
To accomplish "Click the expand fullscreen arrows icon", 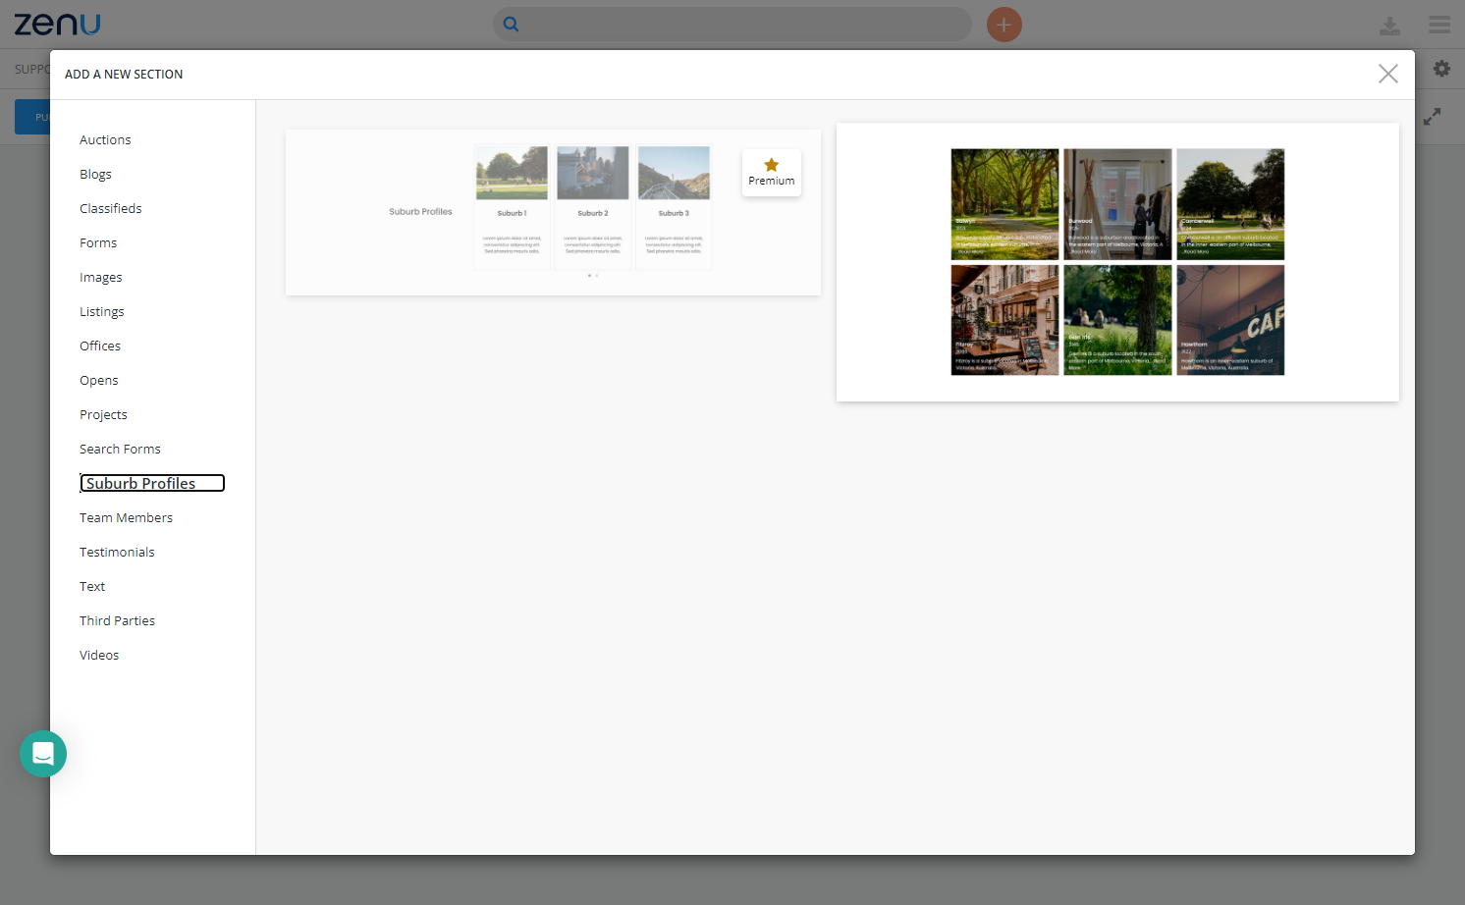I will [1433, 116].
